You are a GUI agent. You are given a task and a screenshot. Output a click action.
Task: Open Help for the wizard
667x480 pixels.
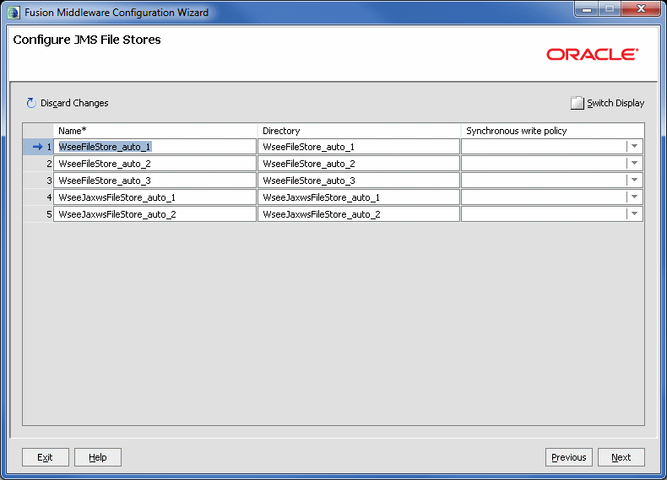coord(98,457)
